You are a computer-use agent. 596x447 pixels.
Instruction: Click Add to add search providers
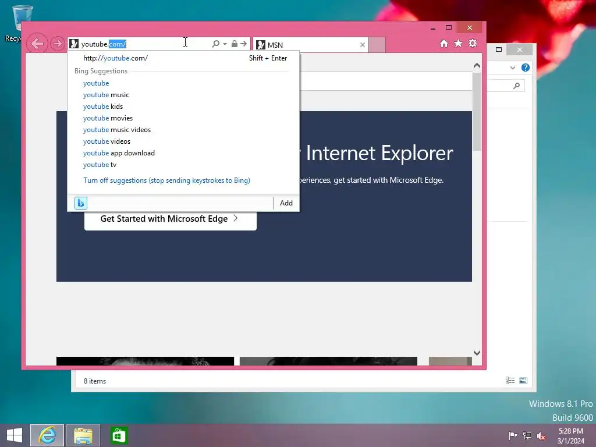[286, 203]
